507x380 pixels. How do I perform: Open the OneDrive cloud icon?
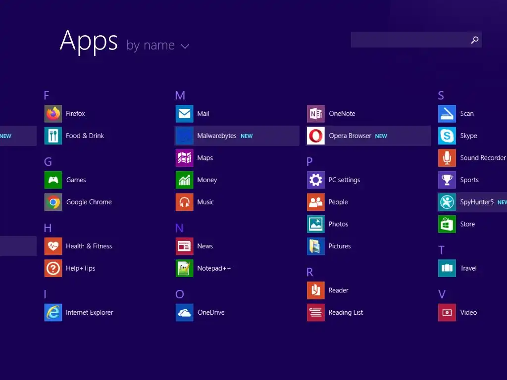pyautogui.click(x=184, y=313)
